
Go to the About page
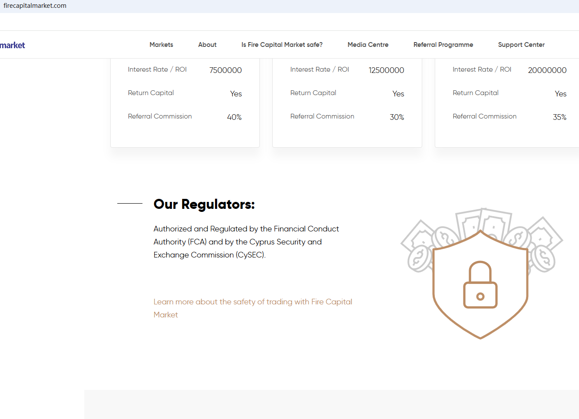[x=207, y=45]
